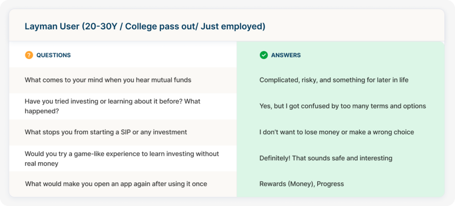
Task: Click the ANSWERS column header
Action: click(286, 55)
